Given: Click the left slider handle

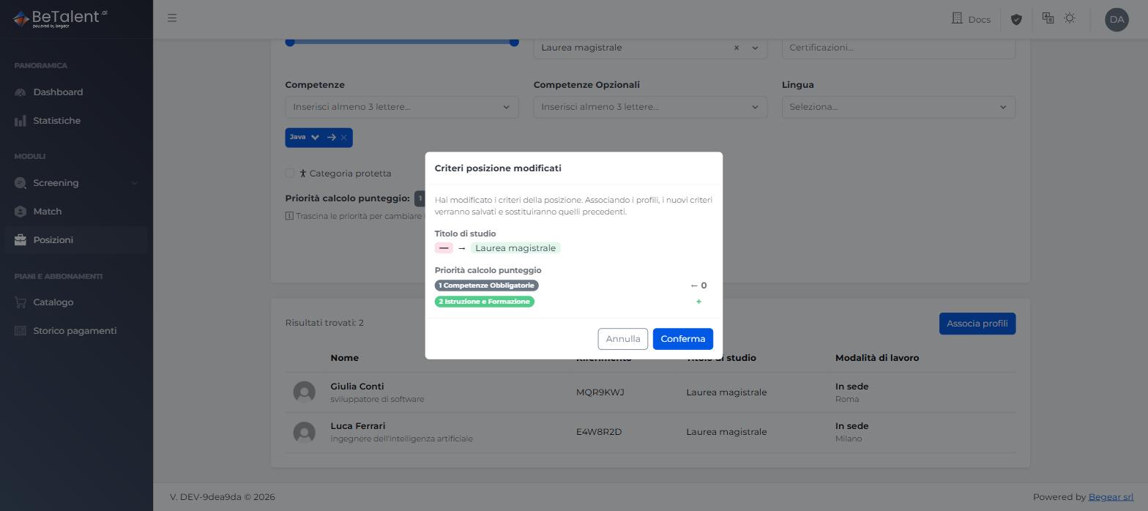Looking at the screenshot, I should pos(290,42).
